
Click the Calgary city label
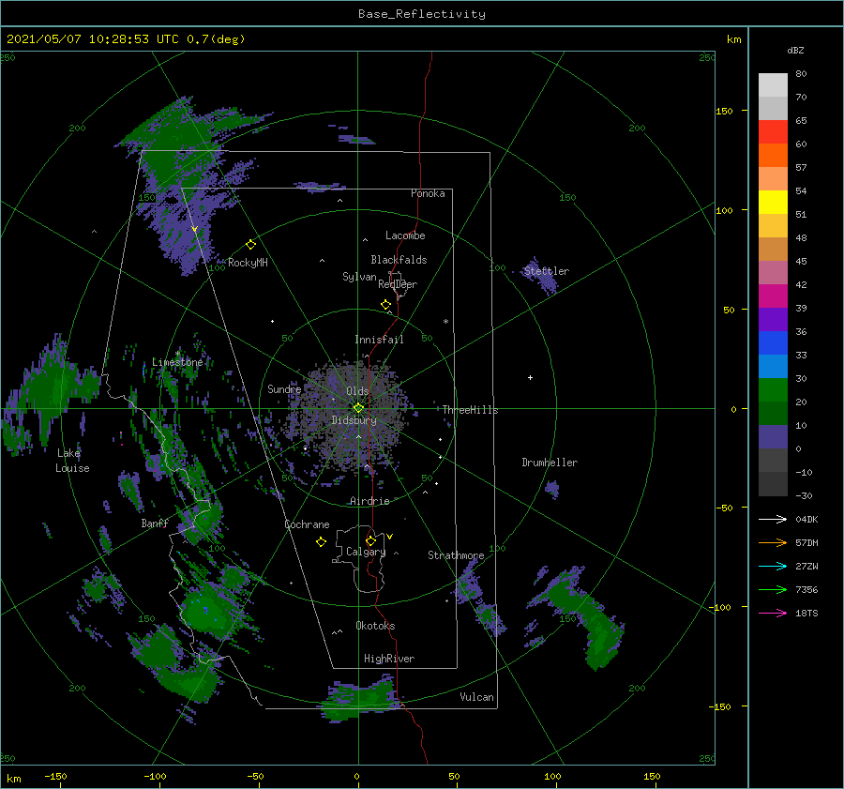pos(366,552)
